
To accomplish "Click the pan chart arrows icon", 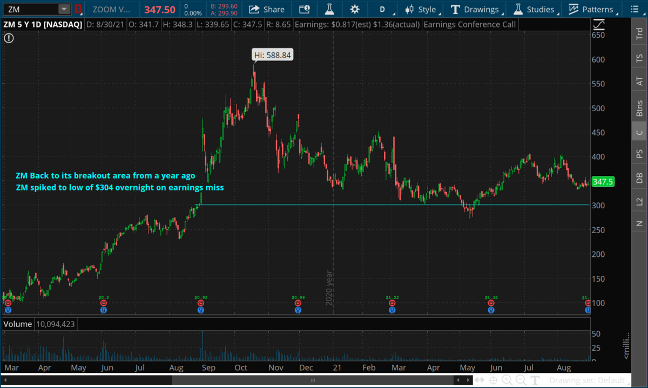I will (478, 380).
